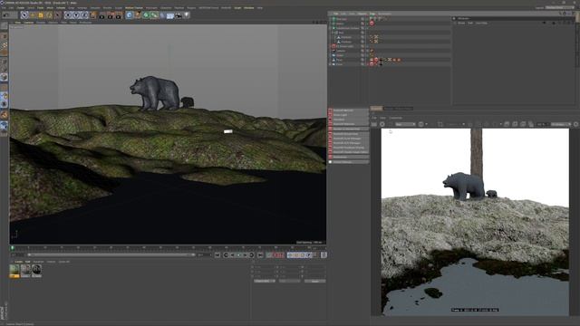Add a Camera object from toolbar

[179, 15]
